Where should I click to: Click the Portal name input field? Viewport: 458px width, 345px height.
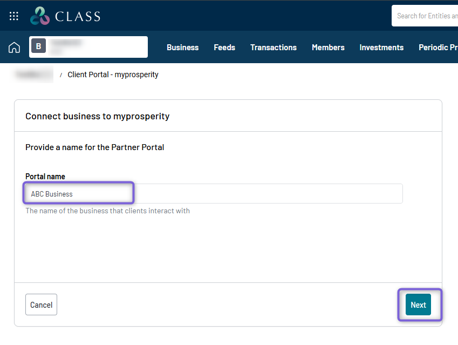(214, 193)
